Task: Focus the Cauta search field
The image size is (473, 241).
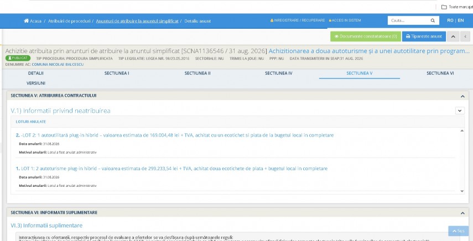Action: [408, 20]
